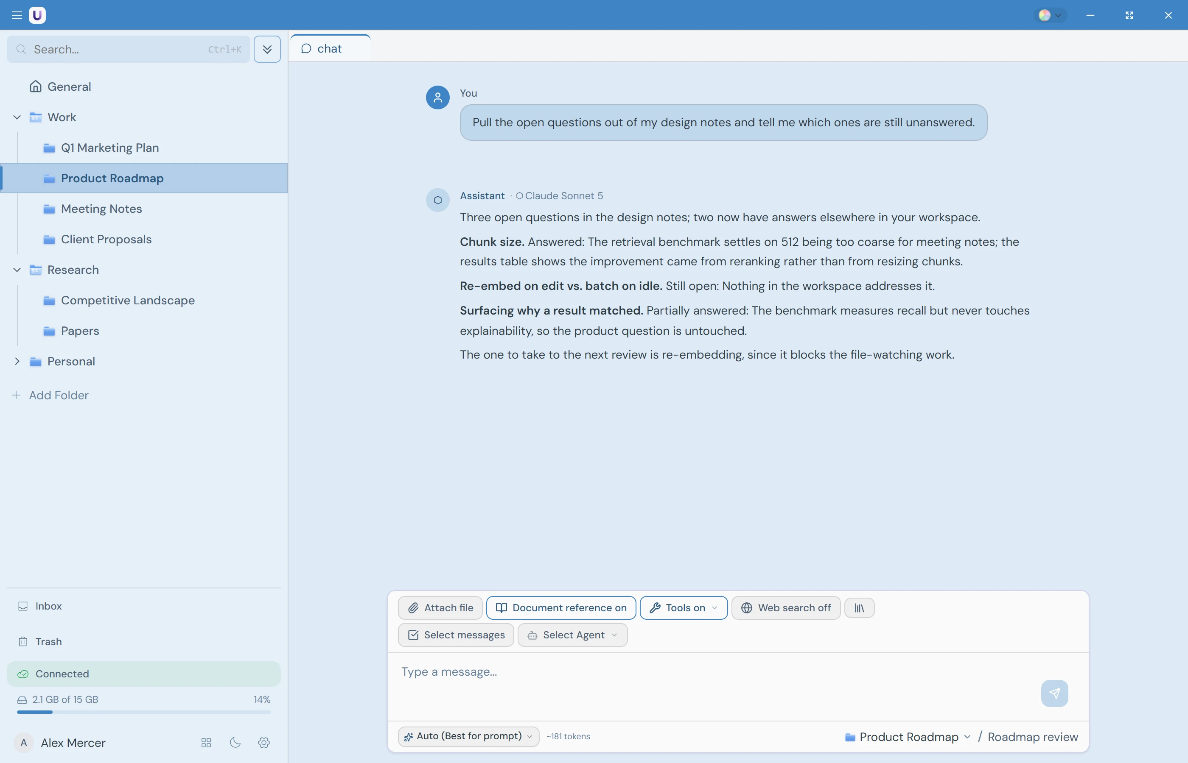Click the storage usage progress bar

click(144, 713)
